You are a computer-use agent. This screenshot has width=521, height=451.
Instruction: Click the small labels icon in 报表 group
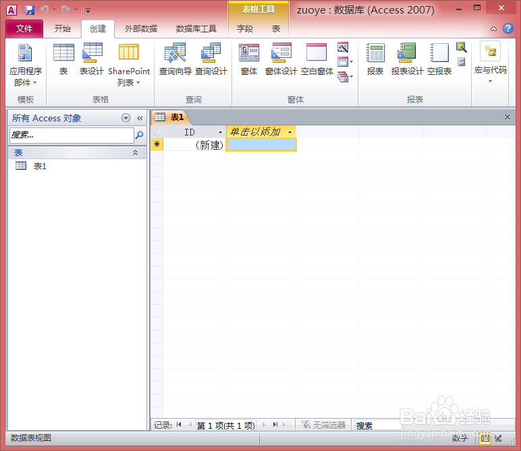(x=461, y=62)
